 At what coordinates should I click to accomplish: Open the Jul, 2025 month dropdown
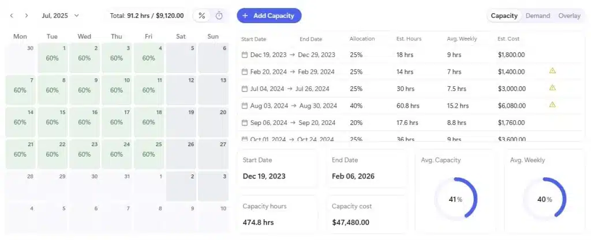point(61,16)
